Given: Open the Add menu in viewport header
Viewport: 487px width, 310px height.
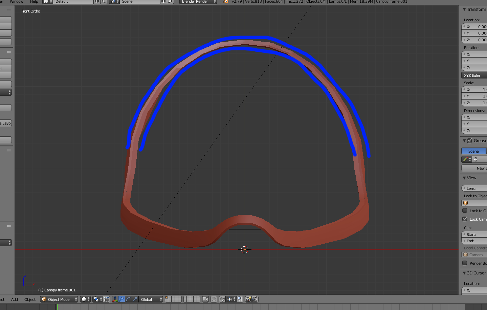Looking at the screenshot, I should [x=14, y=300].
